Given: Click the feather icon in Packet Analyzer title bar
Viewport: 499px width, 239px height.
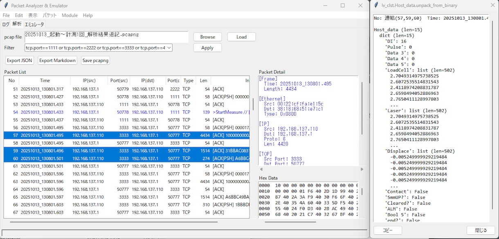Looking at the screenshot, I should click(x=6, y=6).
